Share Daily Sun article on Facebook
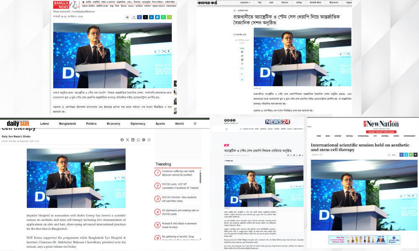 (x=122, y=140)
